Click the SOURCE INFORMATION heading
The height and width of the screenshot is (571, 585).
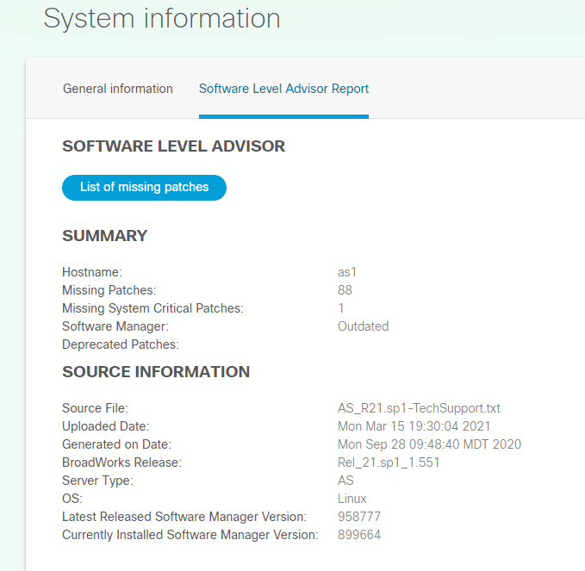pyautogui.click(x=156, y=372)
